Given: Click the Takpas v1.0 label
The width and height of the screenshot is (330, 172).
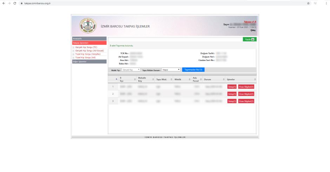Looking at the screenshot, I should [250, 22].
